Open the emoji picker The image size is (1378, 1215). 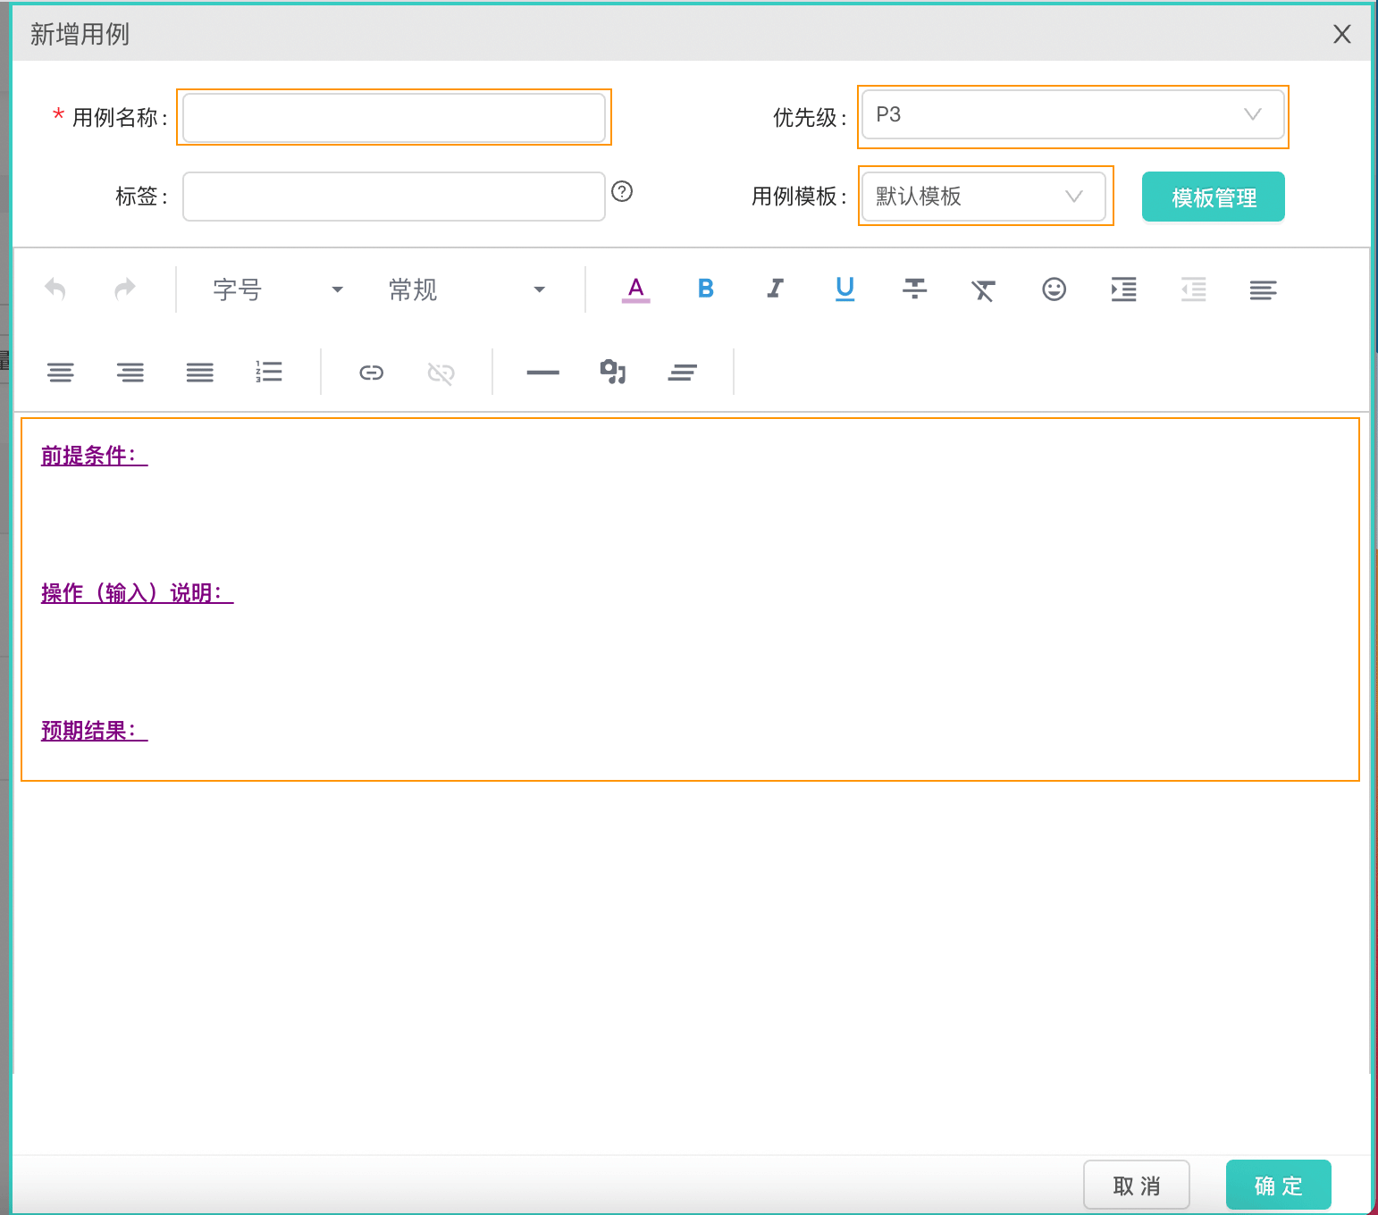1055,289
